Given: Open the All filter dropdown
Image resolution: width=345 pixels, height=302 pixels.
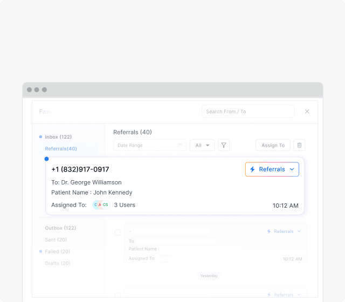Looking at the screenshot, I should point(202,145).
